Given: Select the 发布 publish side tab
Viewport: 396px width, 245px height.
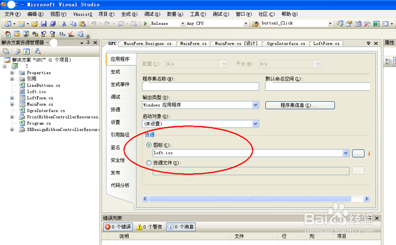Looking at the screenshot, I should (115, 173).
